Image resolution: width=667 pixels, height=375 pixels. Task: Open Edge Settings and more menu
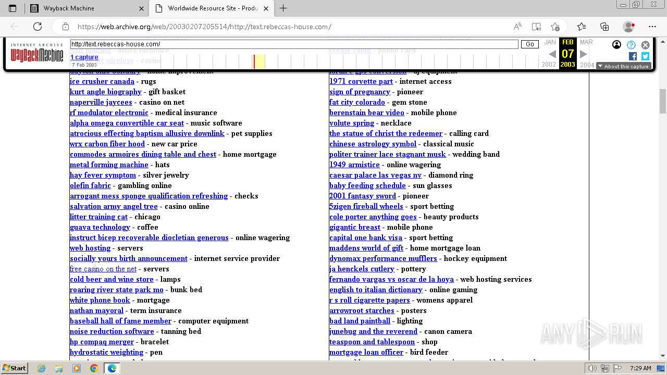[651, 27]
